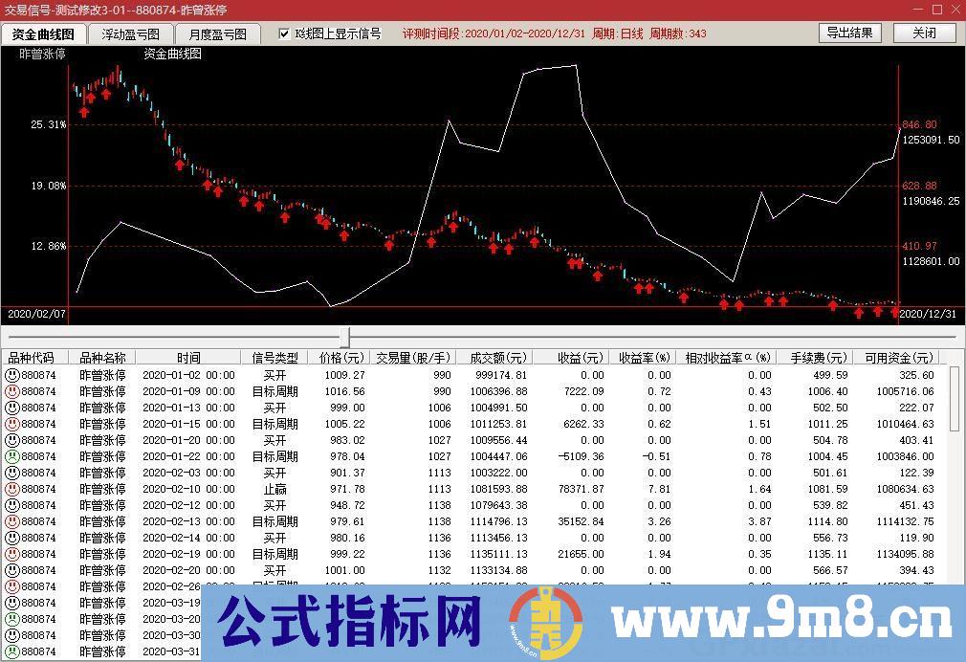
Task: Click the red smiley icon of the 2020-02-13 row
Action: [12, 521]
